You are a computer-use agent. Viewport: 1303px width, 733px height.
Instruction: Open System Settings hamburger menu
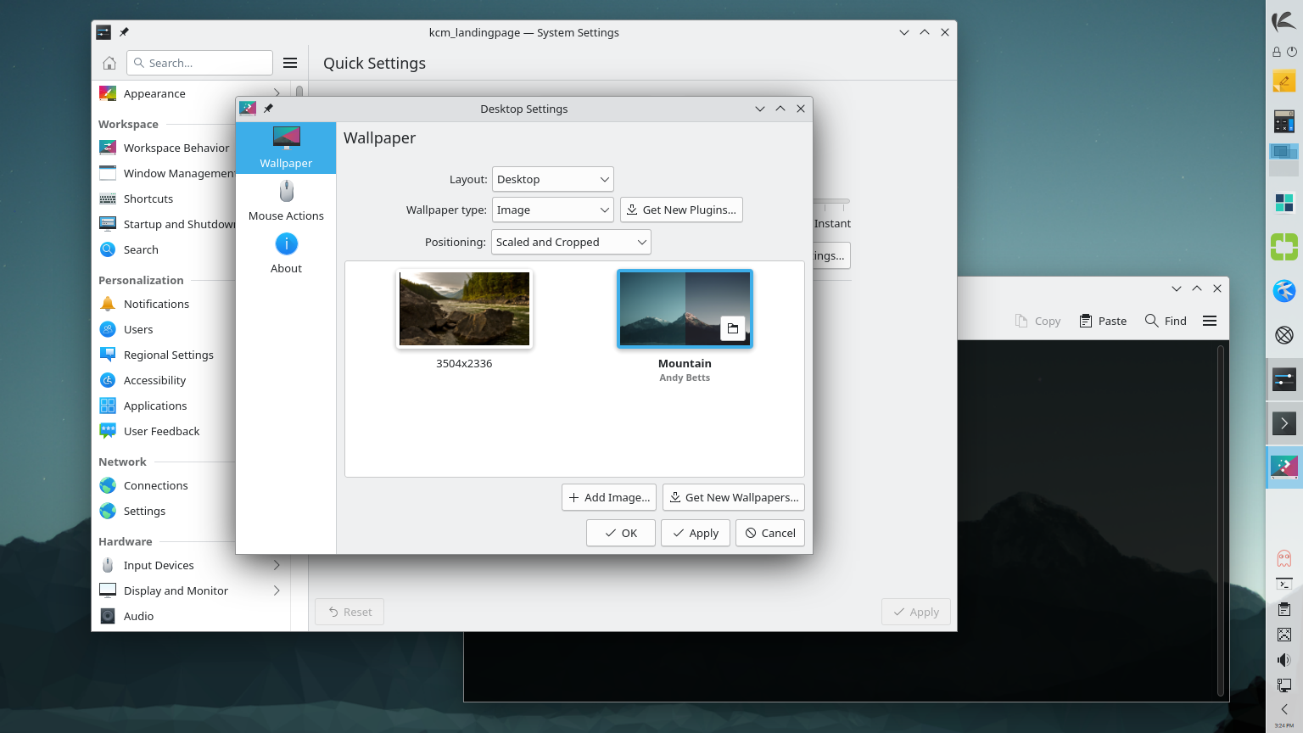coord(290,63)
